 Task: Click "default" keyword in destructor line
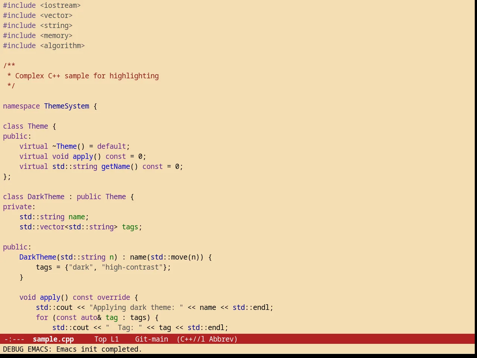[x=111, y=146]
